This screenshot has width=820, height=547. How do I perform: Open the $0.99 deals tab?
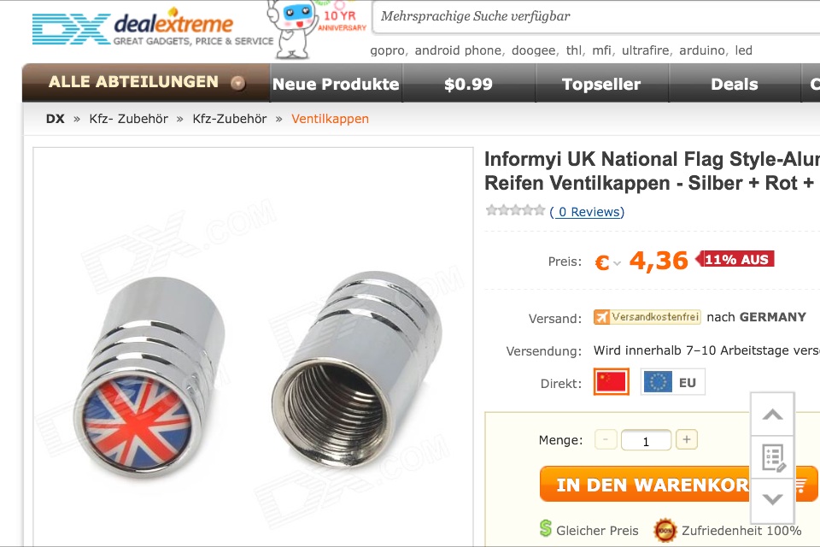click(x=469, y=84)
